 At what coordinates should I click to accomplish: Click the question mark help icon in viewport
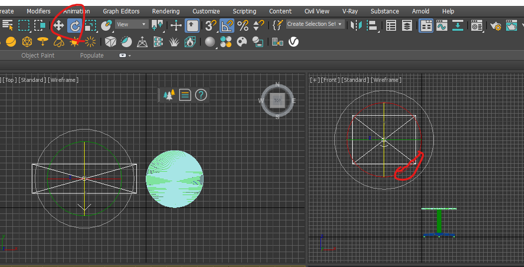click(x=201, y=95)
